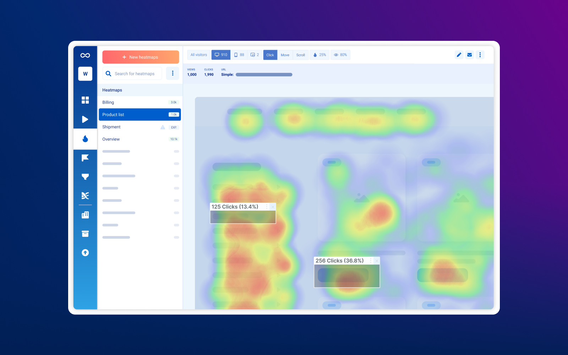
Task: Open the kebab menu beside heatmap search
Action: pyautogui.click(x=173, y=73)
